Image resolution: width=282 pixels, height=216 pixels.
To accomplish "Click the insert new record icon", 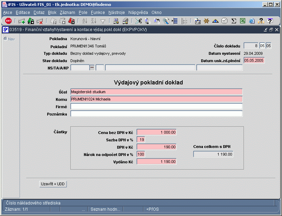I will (22, 21).
